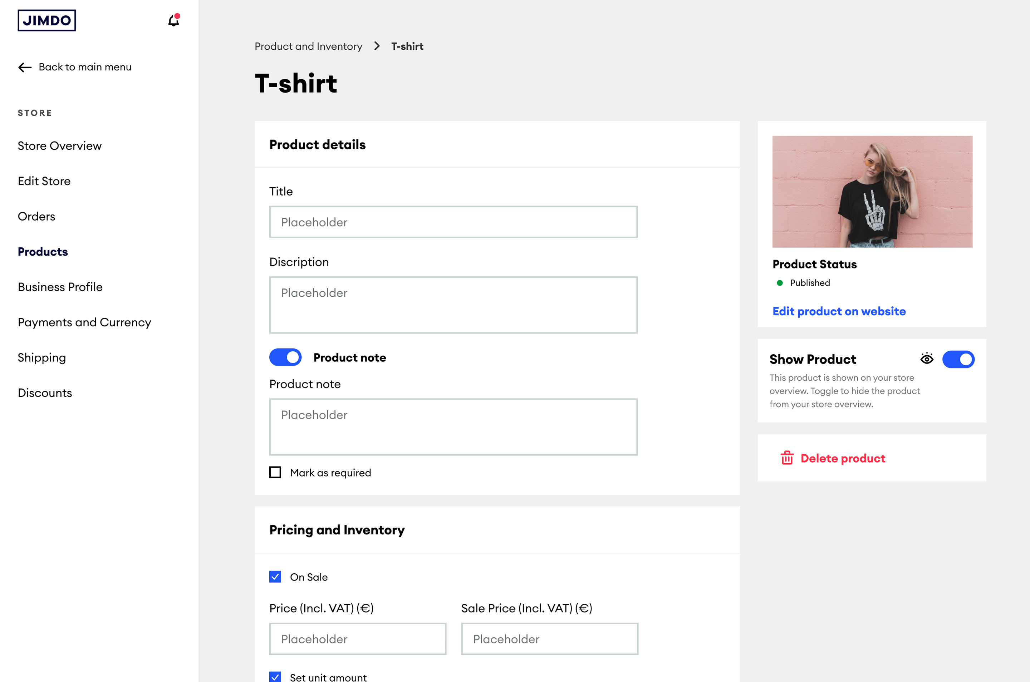Click the Pricing and Inventory heading
Image resolution: width=1030 pixels, height=682 pixels.
[x=337, y=530]
